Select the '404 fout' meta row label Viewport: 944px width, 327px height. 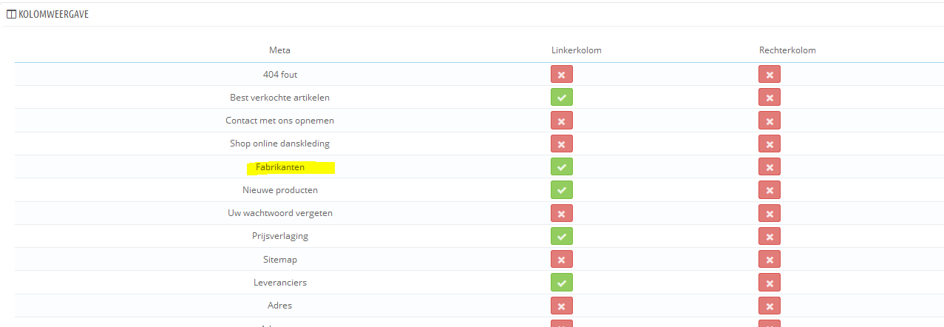click(280, 75)
